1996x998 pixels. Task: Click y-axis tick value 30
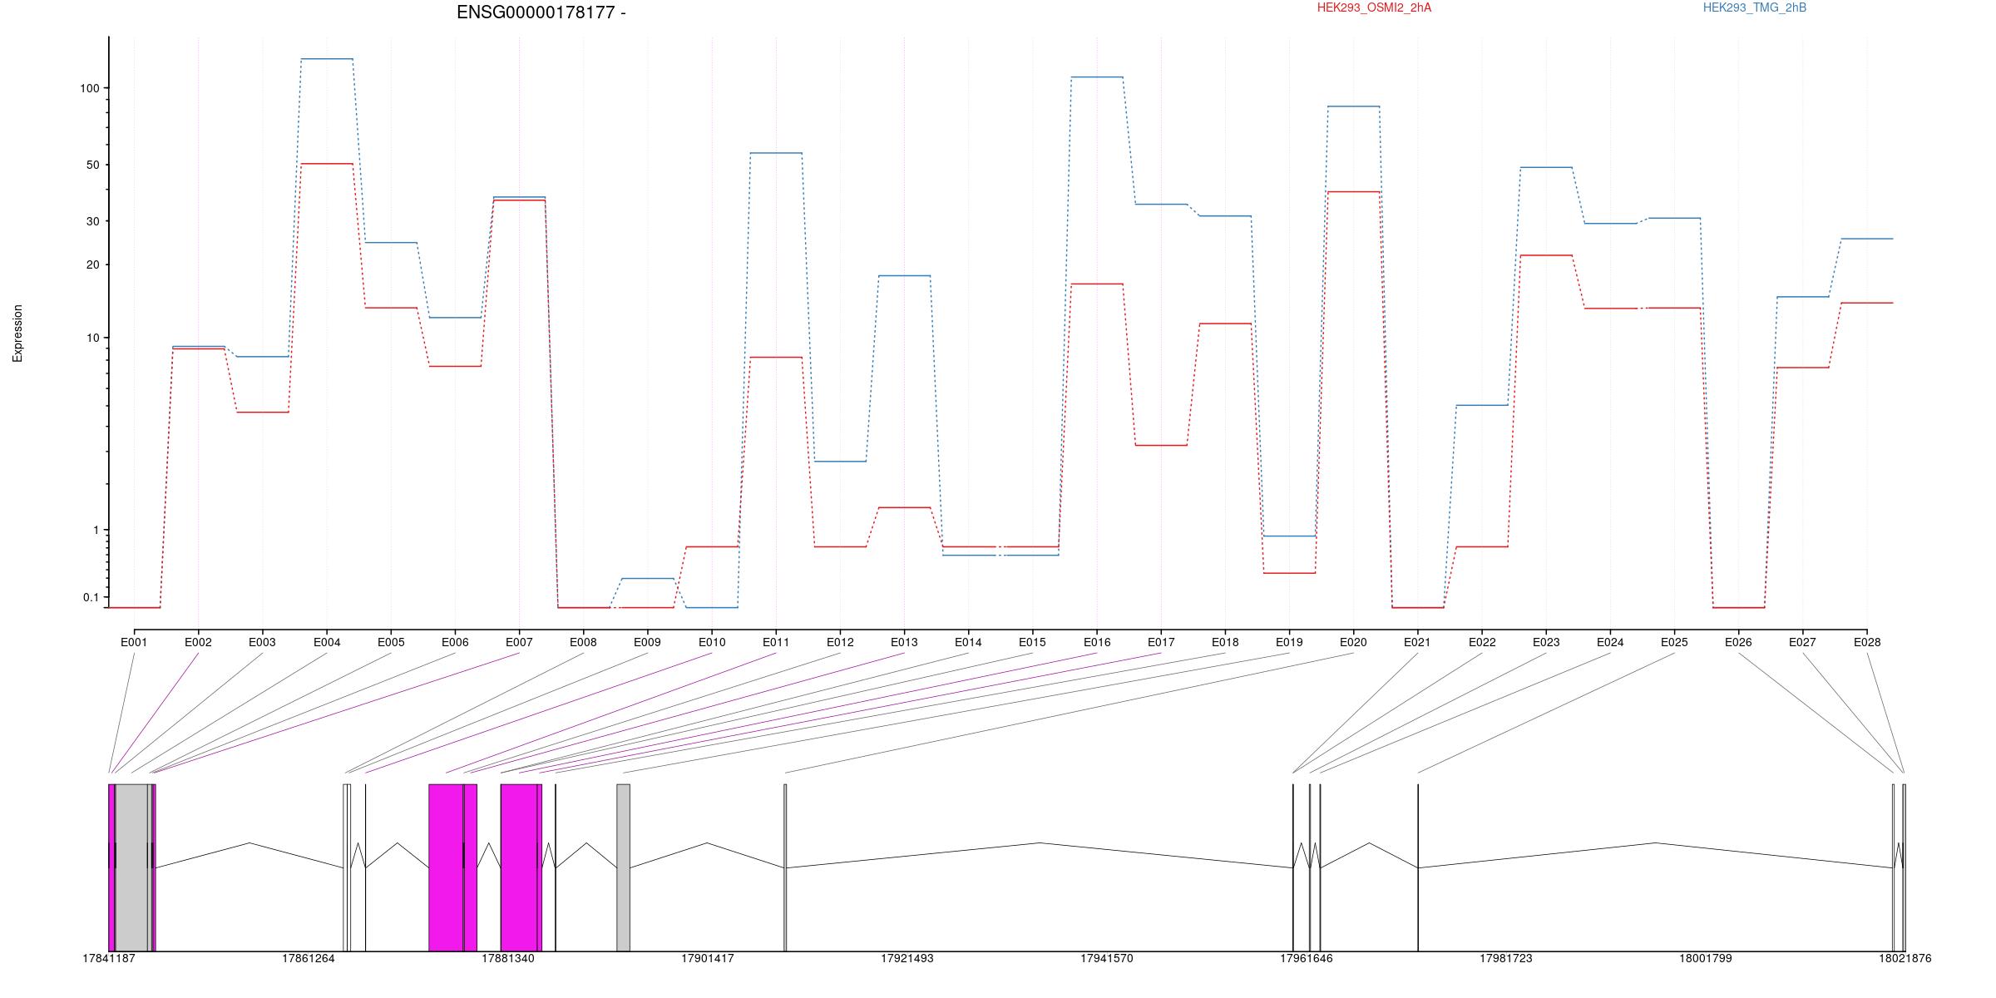92,221
